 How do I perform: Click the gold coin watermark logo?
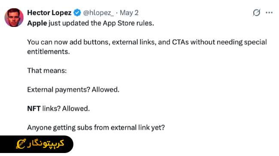click(21, 144)
